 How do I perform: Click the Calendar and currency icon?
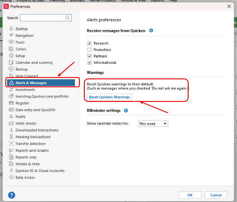coord(11,62)
